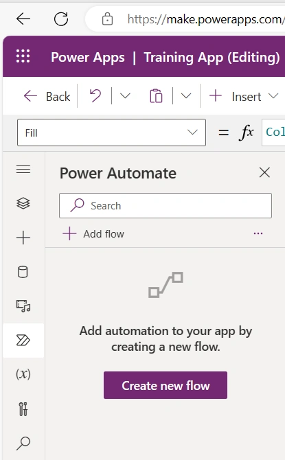This screenshot has height=460, width=285.
Task: Open the app launcher waffle icon
Action: click(x=23, y=56)
